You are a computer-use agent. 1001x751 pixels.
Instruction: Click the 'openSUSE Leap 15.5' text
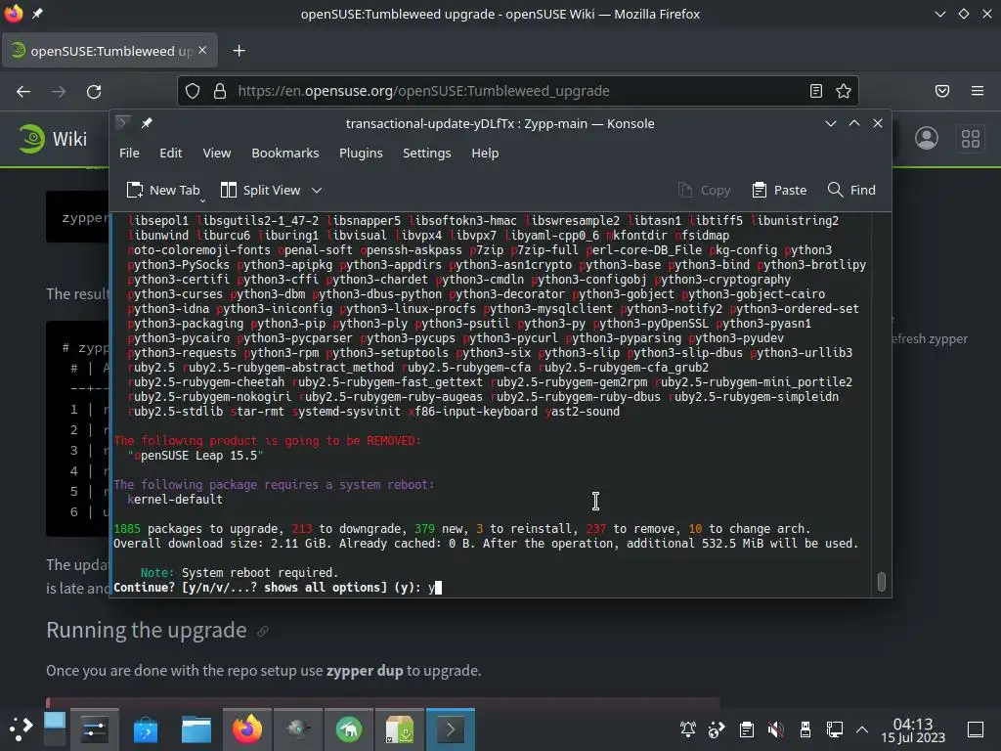tap(196, 456)
